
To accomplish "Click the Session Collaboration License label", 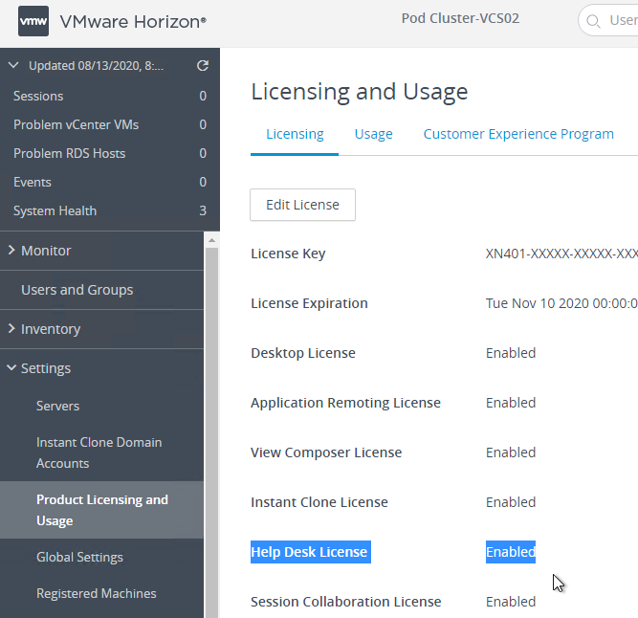I will (x=346, y=602).
